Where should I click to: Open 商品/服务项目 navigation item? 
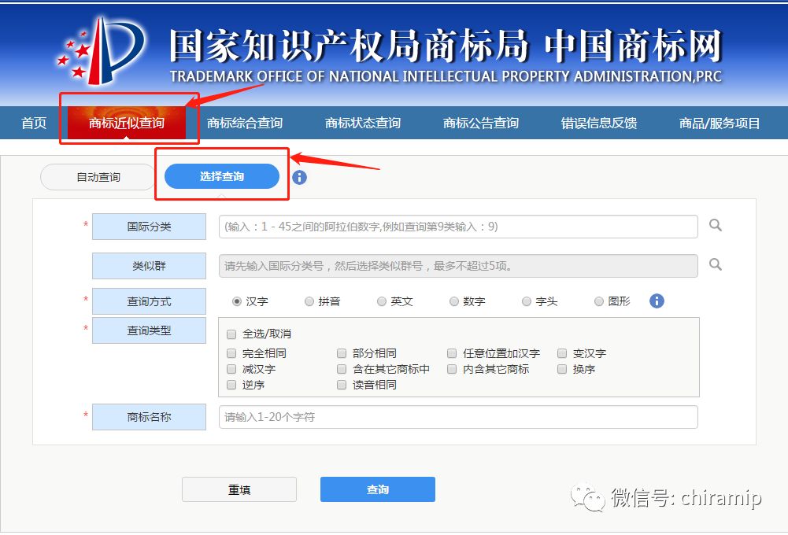pos(720,123)
